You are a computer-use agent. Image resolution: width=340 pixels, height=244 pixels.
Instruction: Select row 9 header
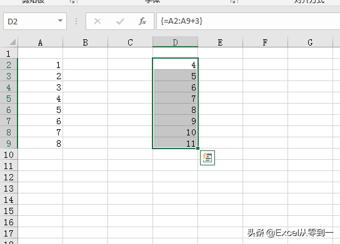[x=9, y=143]
